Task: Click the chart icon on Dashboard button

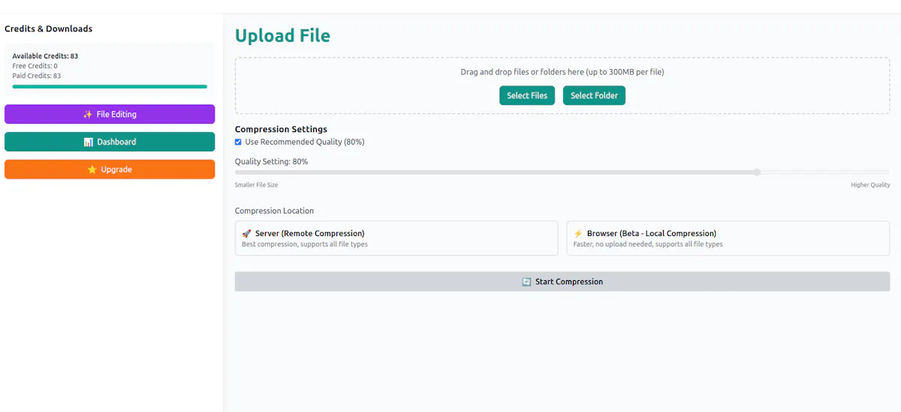Action: pos(88,142)
